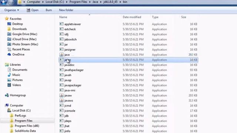Screen dimensions: 237x133
Task: Select the jarsigner file icon
Action: click(61, 50)
